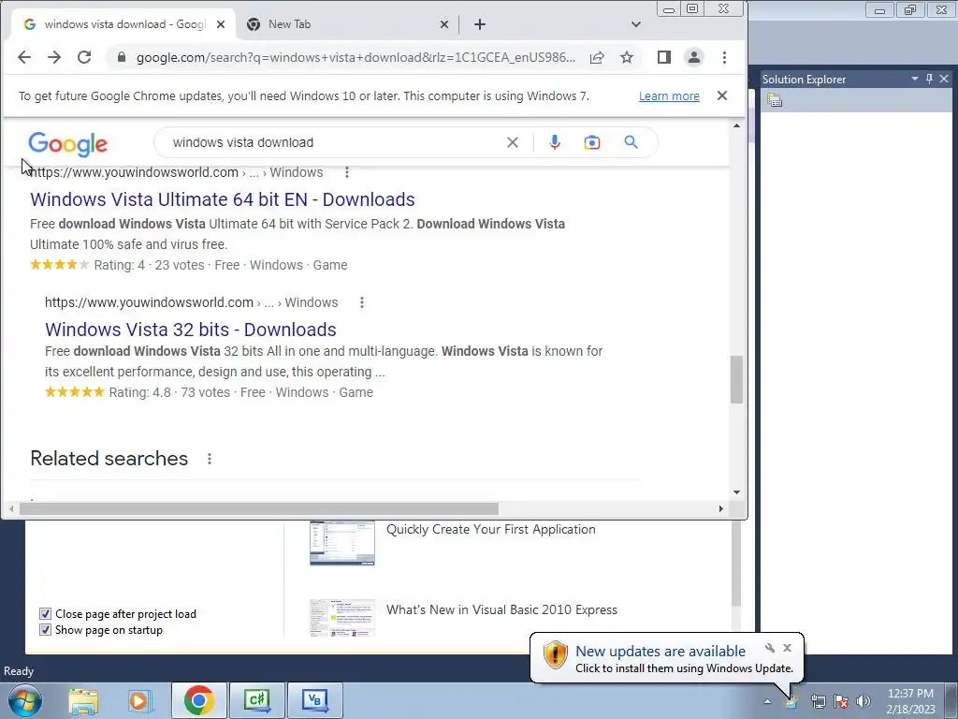Open What's New in Visual Basic thumbnail
958x719 pixels.
342,618
